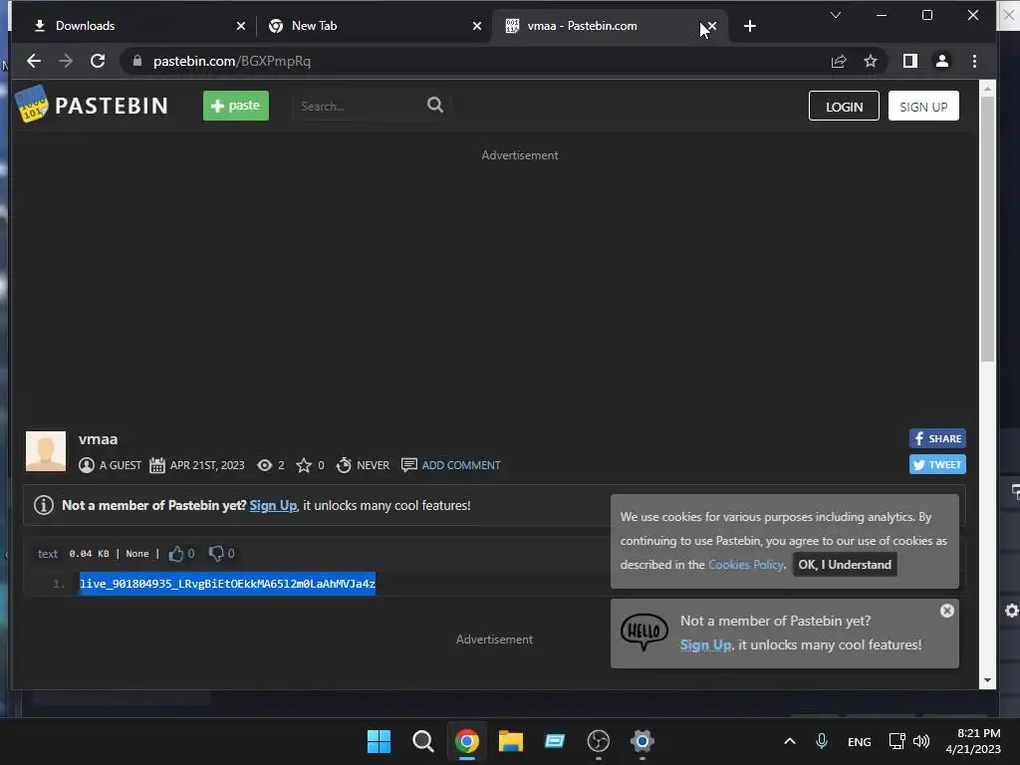The width and height of the screenshot is (1020, 765).
Task: Click the LOGIN button
Action: coord(844,106)
